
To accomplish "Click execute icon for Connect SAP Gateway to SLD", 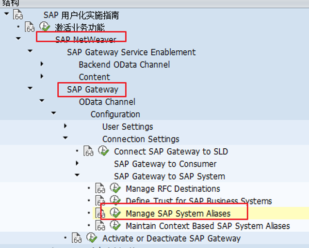I will (103, 151).
